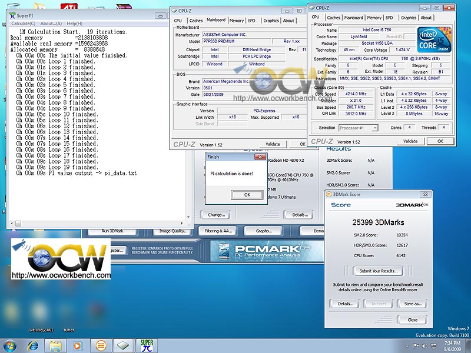Expand the Processor #1 selection dropdown
The width and height of the screenshot is (471, 353).
tap(374, 128)
